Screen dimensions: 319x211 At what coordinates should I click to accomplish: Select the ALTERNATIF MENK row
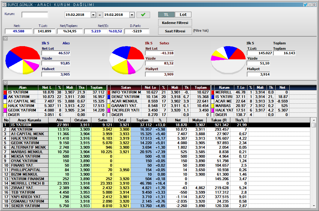point(157,147)
